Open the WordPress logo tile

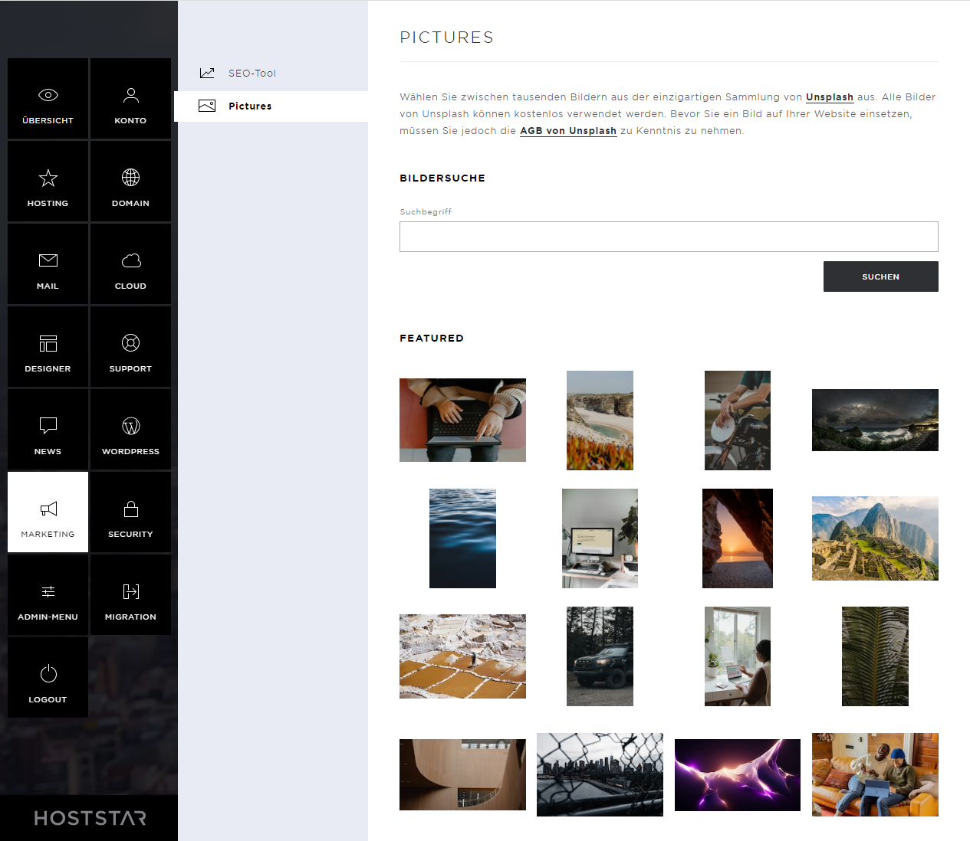(x=130, y=430)
